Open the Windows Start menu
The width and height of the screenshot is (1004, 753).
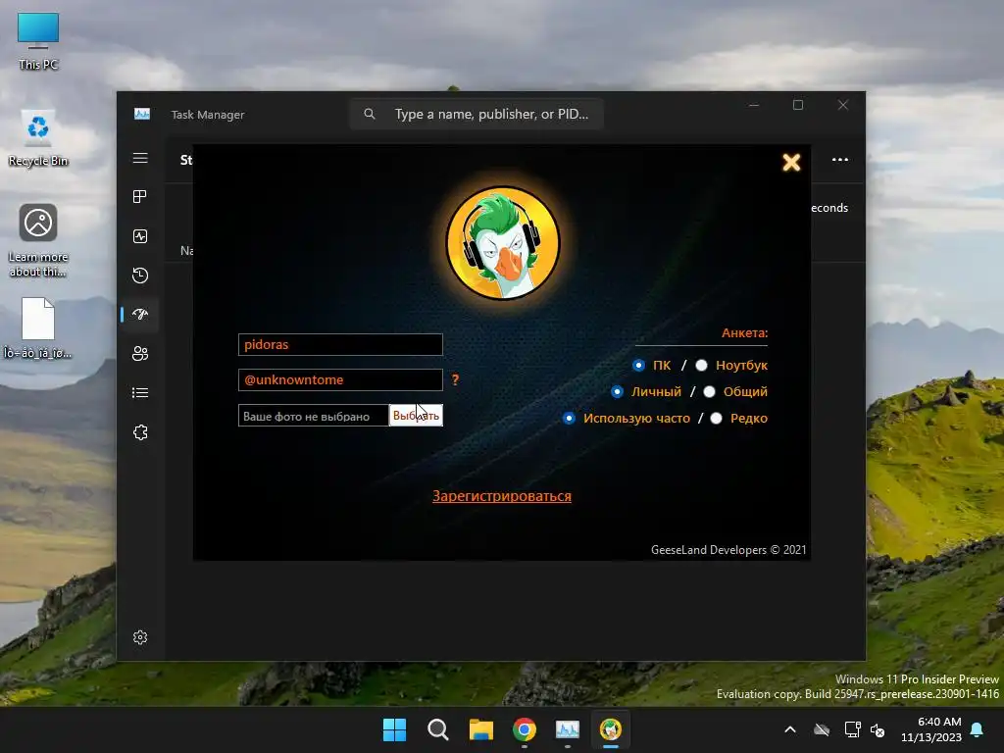394,729
